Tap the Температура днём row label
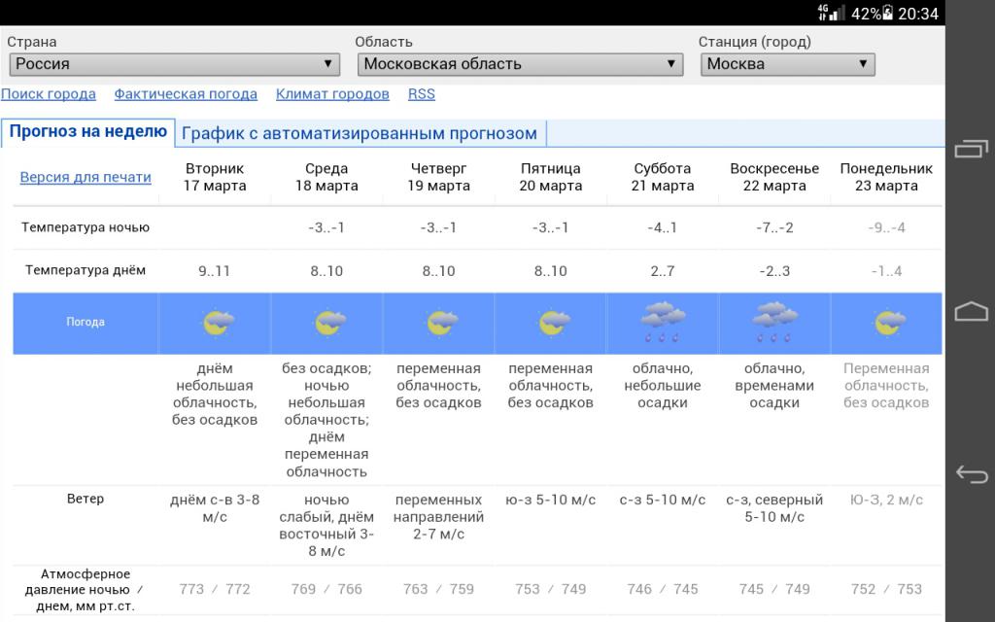Image resolution: width=995 pixels, height=622 pixels. [x=86, y=270]
